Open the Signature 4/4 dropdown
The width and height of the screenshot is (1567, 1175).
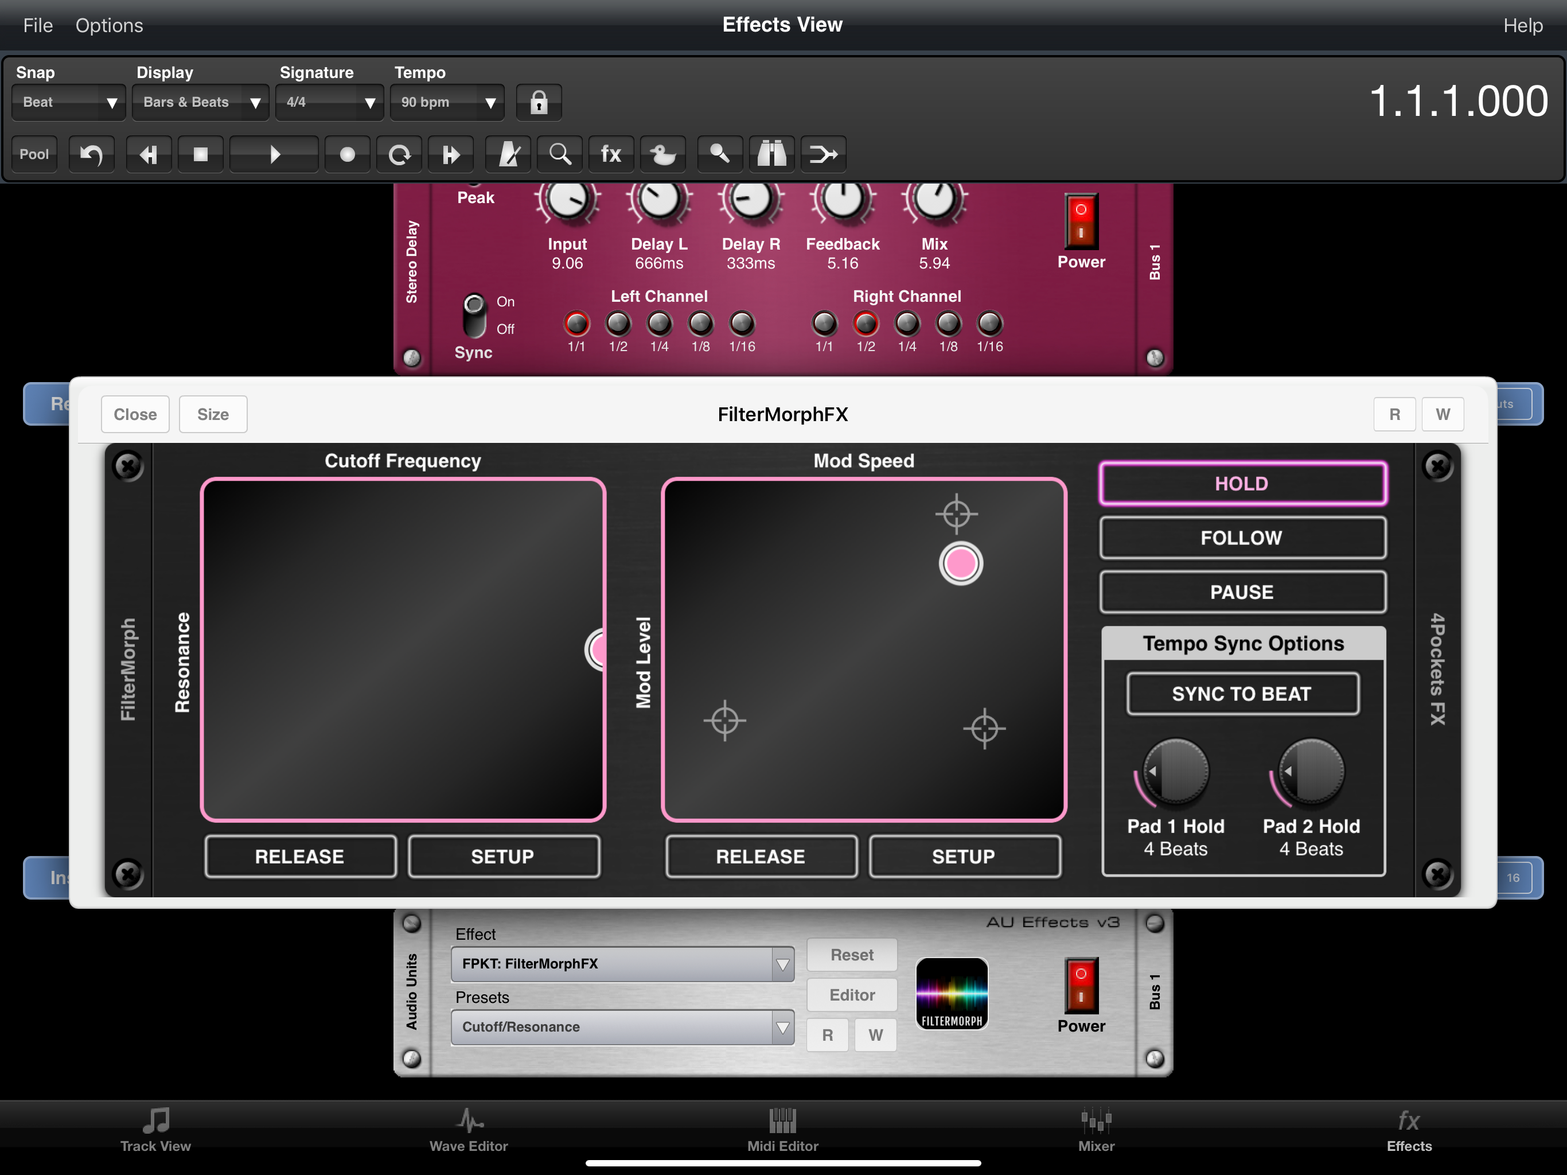pyautogui.click(x=329, y=102)
